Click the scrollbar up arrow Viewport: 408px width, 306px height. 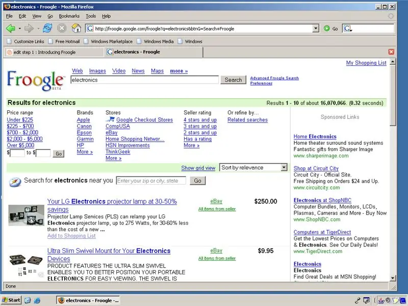tap(393, 62)
